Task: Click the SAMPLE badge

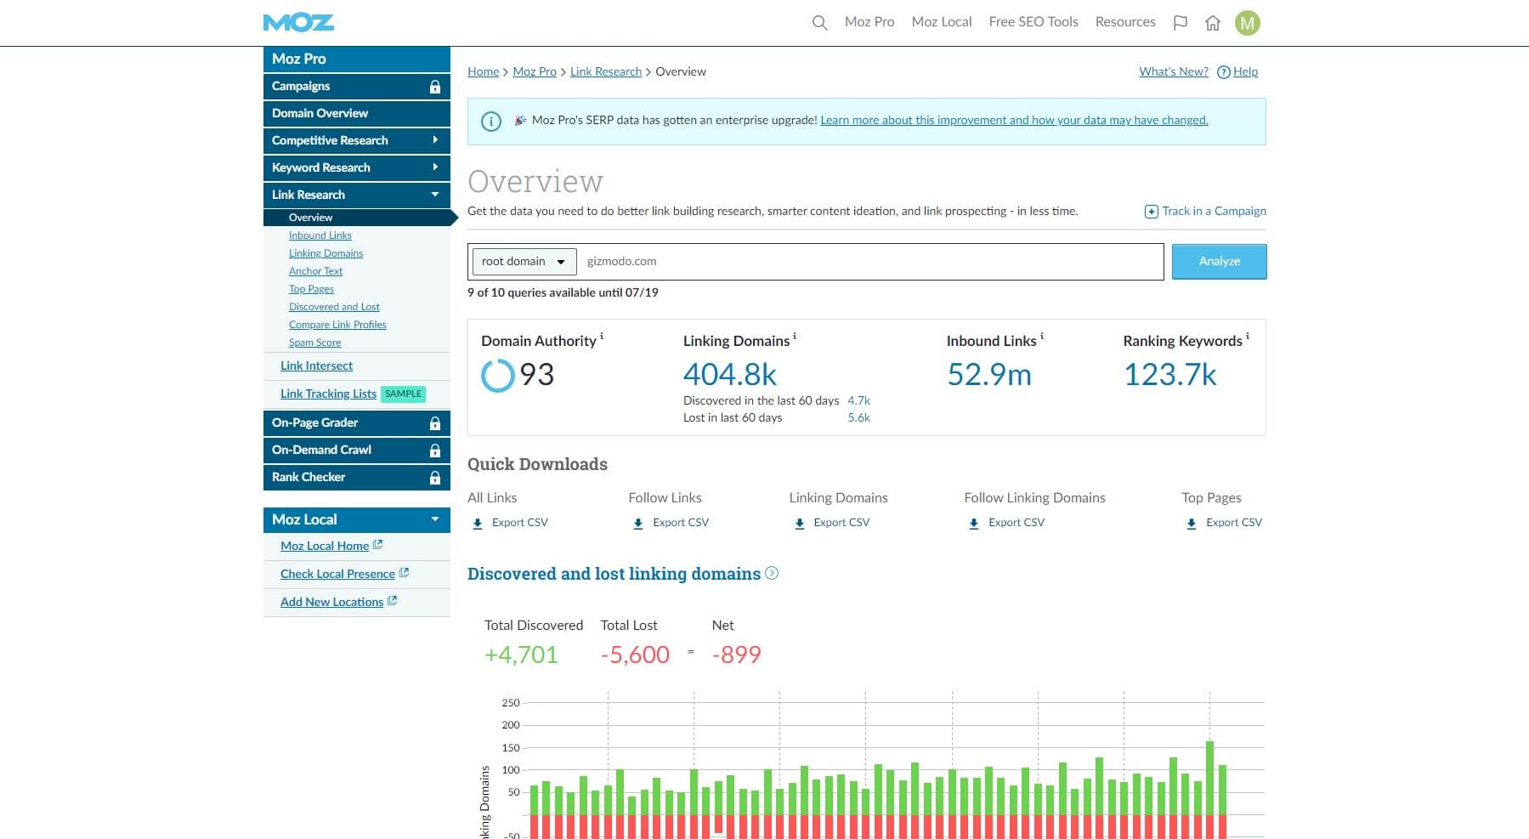Action: (x=403, y=394)
